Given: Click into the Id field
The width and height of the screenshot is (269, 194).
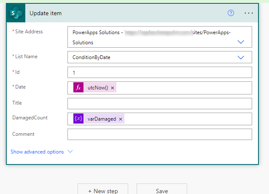Looking at the screenshot, I should pos(159,73).
